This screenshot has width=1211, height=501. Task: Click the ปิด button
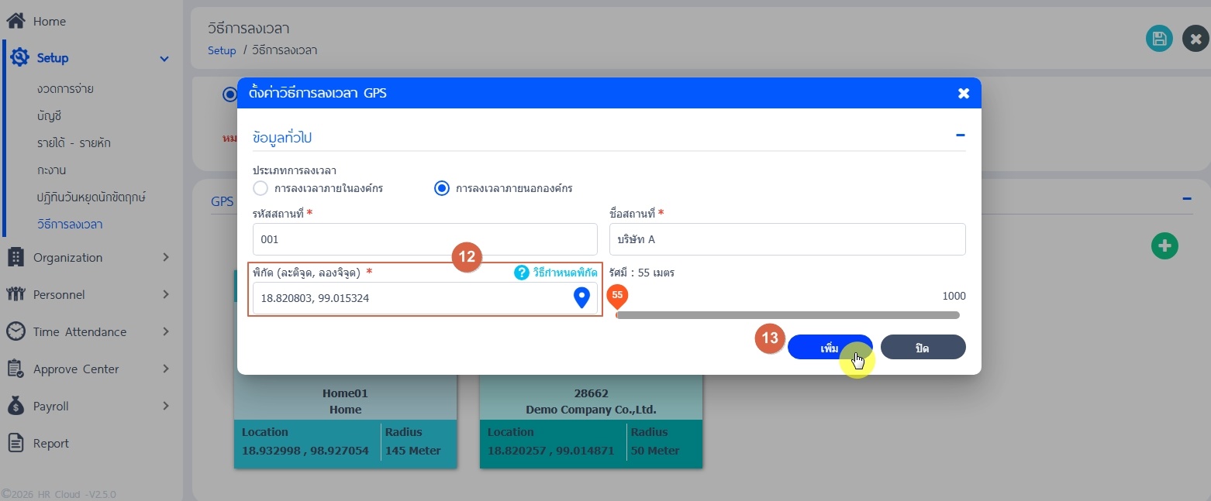pyautogui.click(x=923, y=348)
